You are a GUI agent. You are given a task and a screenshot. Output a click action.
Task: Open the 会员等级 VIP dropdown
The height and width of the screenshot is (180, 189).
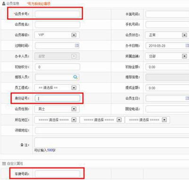pos(57,35)
